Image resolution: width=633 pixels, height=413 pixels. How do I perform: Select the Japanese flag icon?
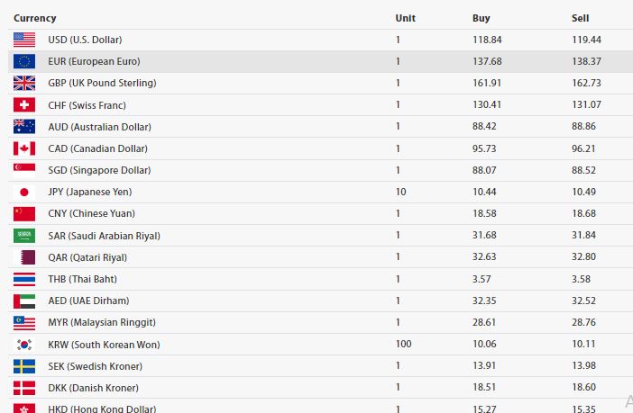(x=24, y=193)
